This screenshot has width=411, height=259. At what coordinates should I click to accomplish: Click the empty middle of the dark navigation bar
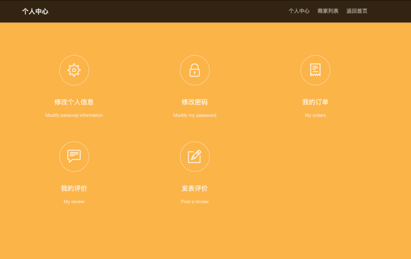[x=166, y=11]
